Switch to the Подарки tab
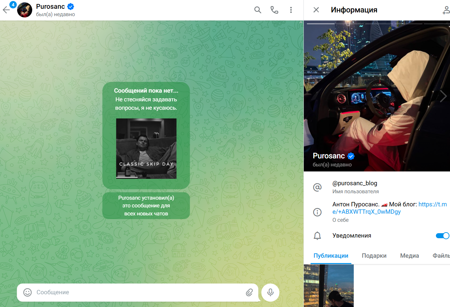450x307 pixels. (x=374, y=256)
